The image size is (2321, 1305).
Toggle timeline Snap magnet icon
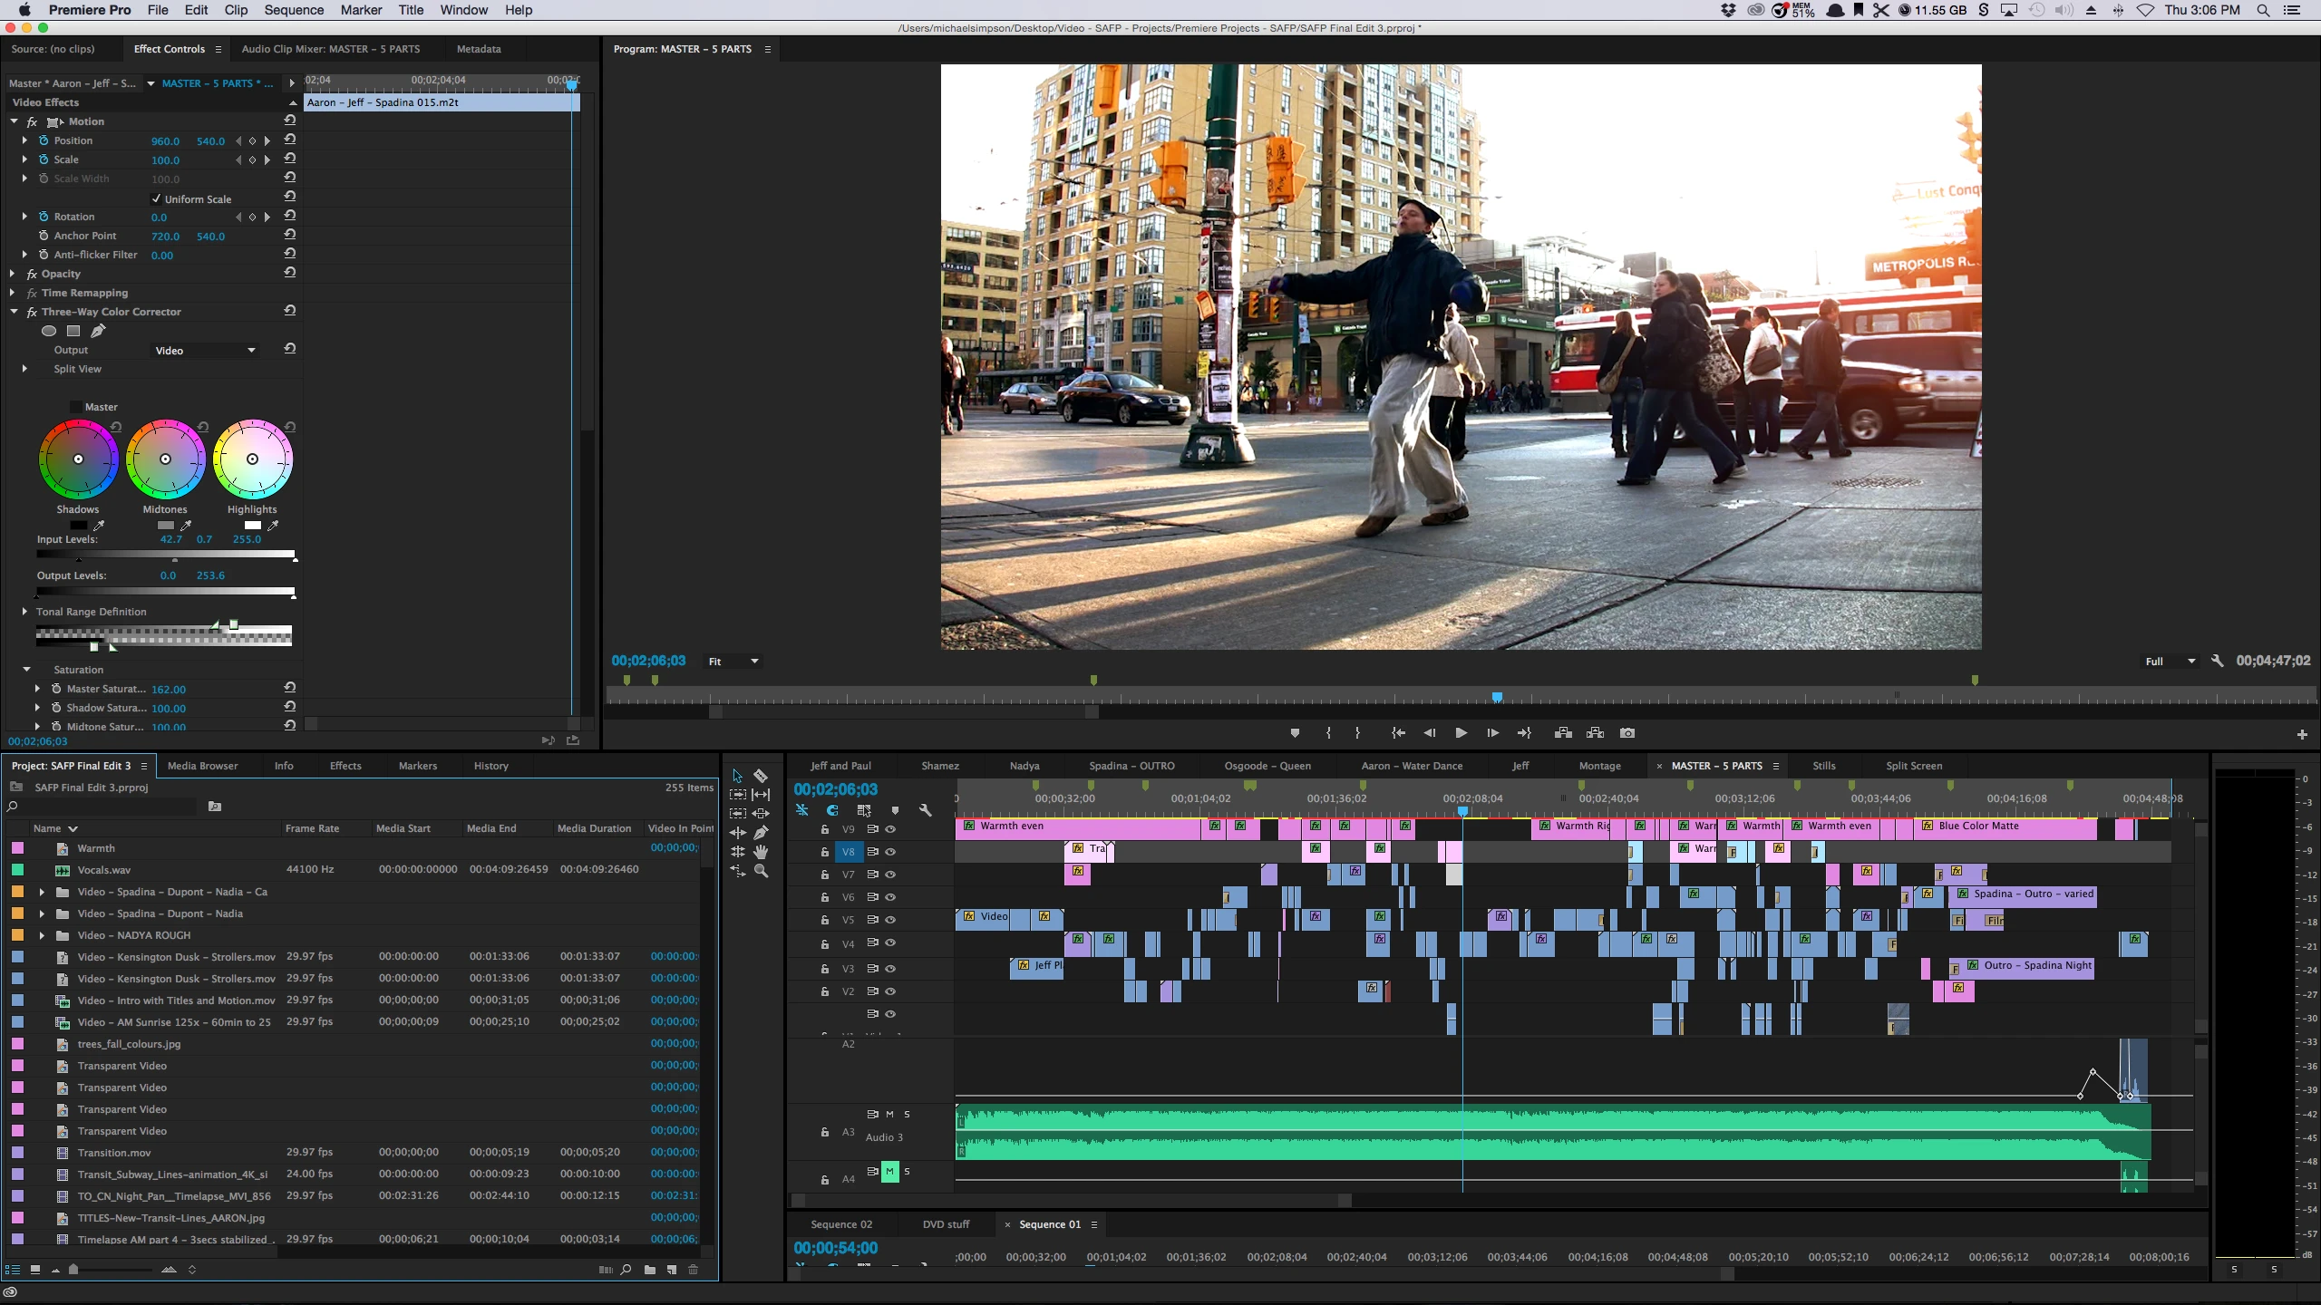click(832, 810)
